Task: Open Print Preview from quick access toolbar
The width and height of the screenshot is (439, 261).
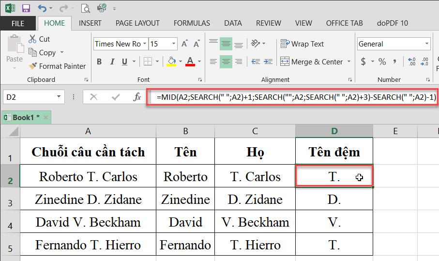Action: (85, 8)
